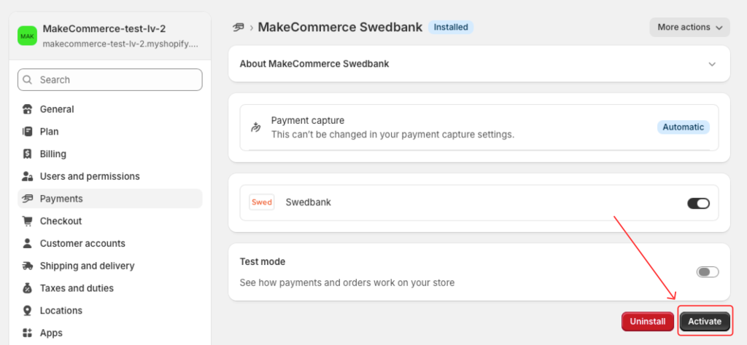The image size is (747, 345).
Task: Go to the Payments settings menu
Action: point(61,199)
